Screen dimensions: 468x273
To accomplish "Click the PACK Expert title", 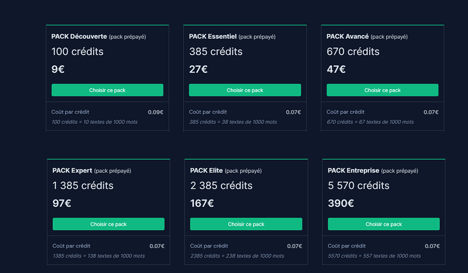I will (x=73, y=171).
